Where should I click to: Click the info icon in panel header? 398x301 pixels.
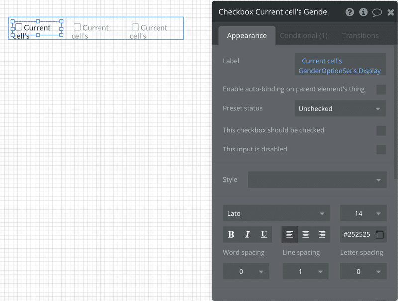tap(363, 12)
